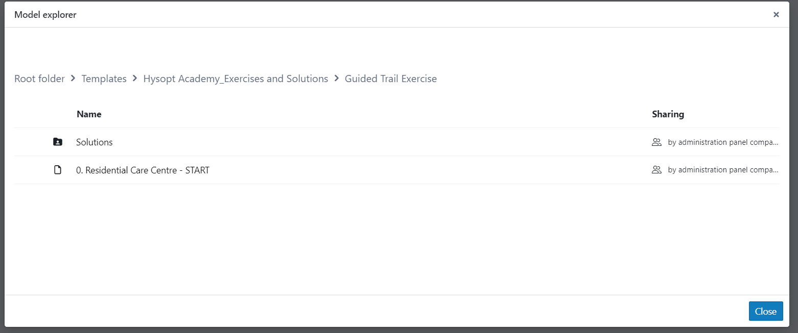
Task: Click the Solutions folder icon
Action: (58, 142)
